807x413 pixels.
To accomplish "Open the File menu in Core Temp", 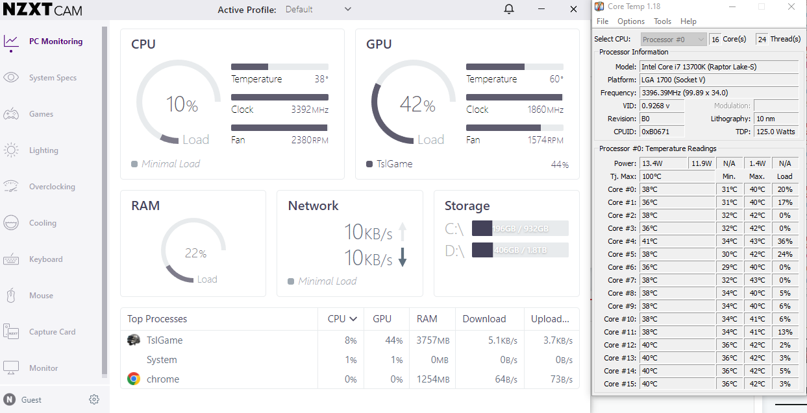I will point(602,21).
